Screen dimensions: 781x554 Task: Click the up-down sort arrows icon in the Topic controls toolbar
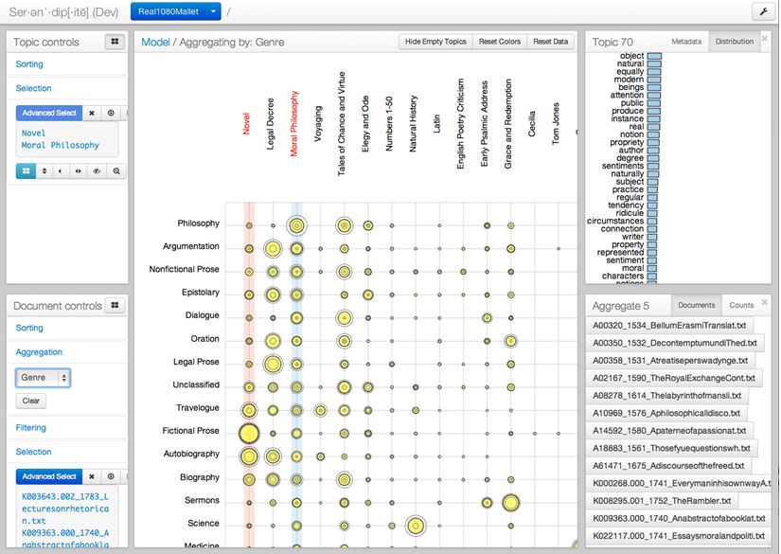tap(44, 170)
